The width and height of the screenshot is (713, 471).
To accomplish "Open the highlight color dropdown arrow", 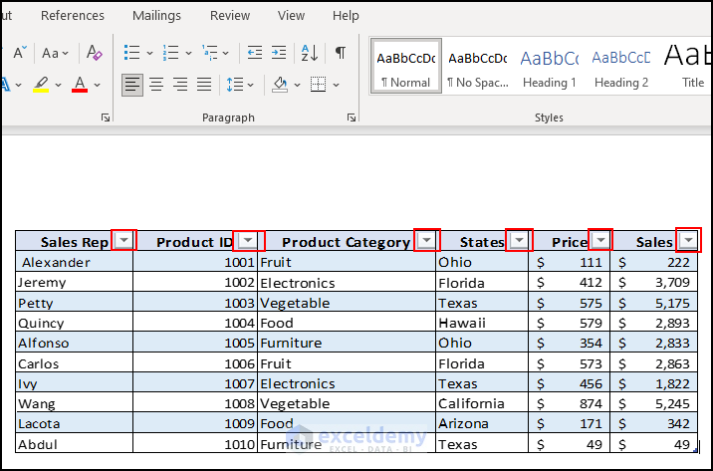I will coord(58,85).
